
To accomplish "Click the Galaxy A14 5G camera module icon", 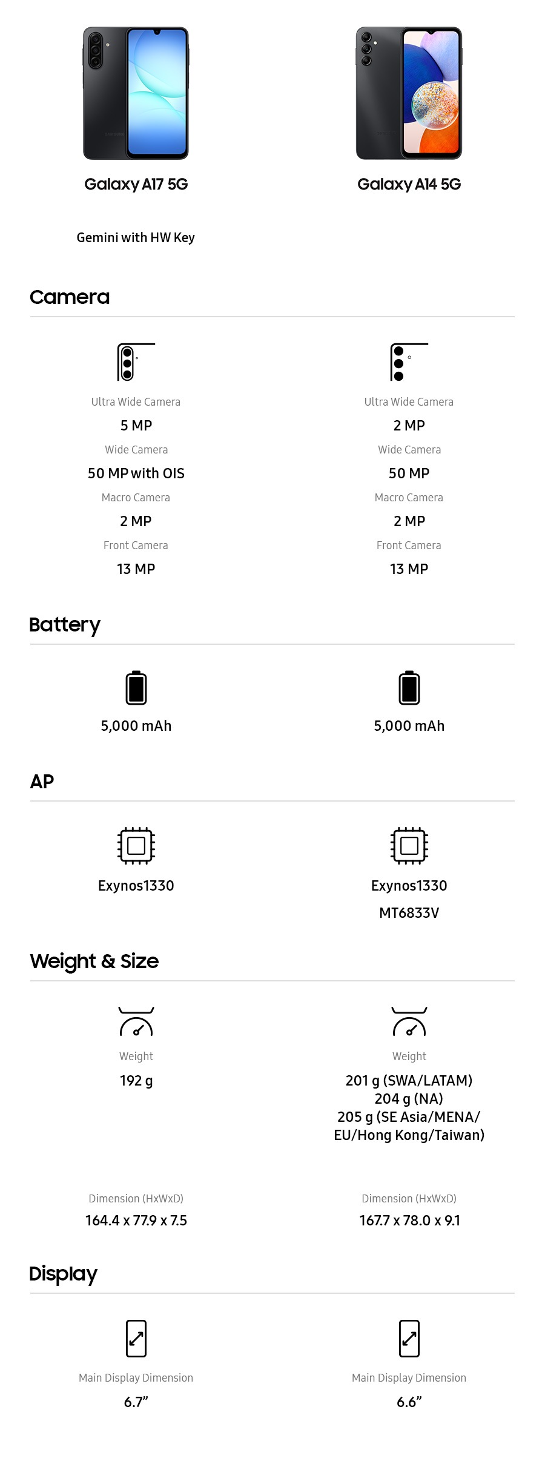I will pyautogui.click(x=409, y=362).
